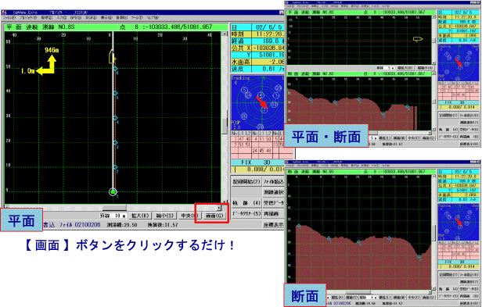The height and width of the screenshot is (307, 482).
Task: Click the vertical scrollbar up arrow of plan view
Action: pyautogui.click(x=225, y=34)
